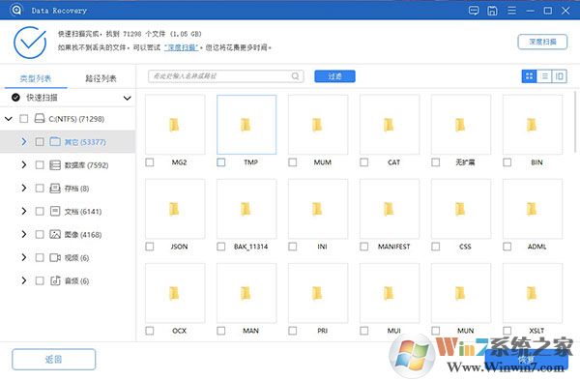Viewport: 580px width, 381px height.
Task: Select the ADML folder label
Action: pyautogui.click(x=536, y=247)
